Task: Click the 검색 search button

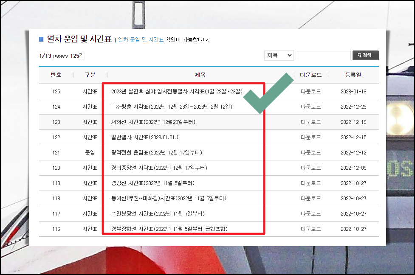Action: click(365, 55)
